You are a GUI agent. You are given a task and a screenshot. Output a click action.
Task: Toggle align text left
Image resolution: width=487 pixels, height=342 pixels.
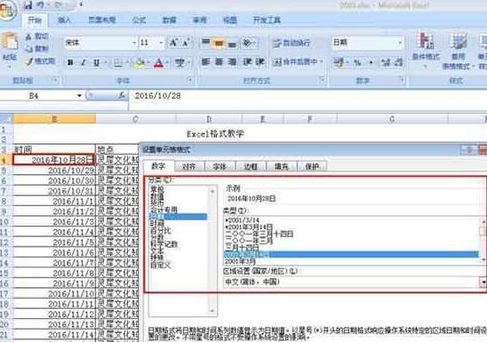(205, 62)
